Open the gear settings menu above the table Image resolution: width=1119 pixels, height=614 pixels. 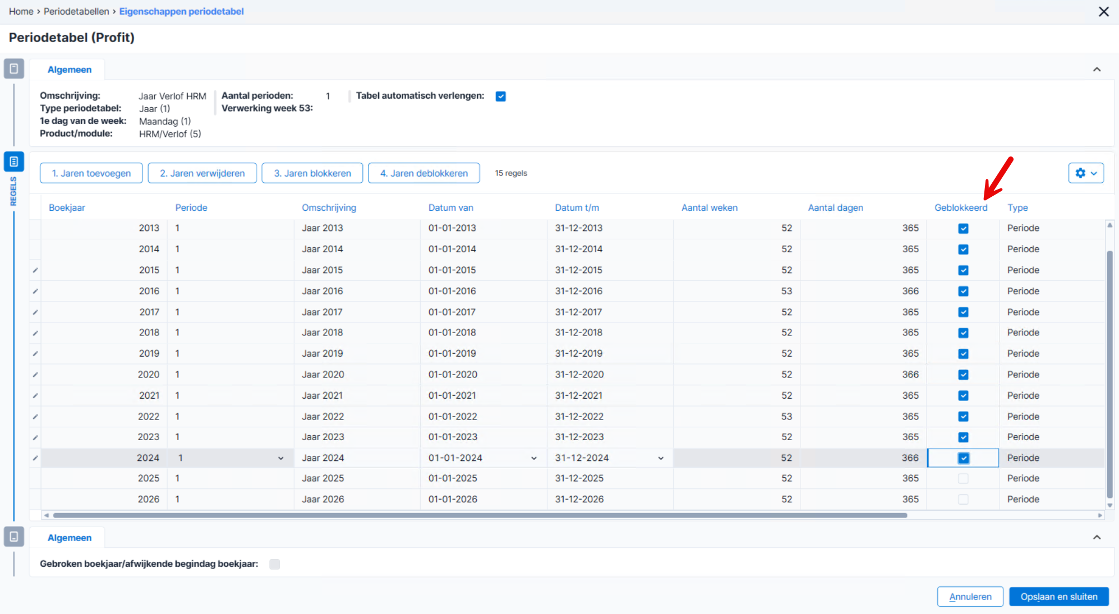coord(1086,173)
